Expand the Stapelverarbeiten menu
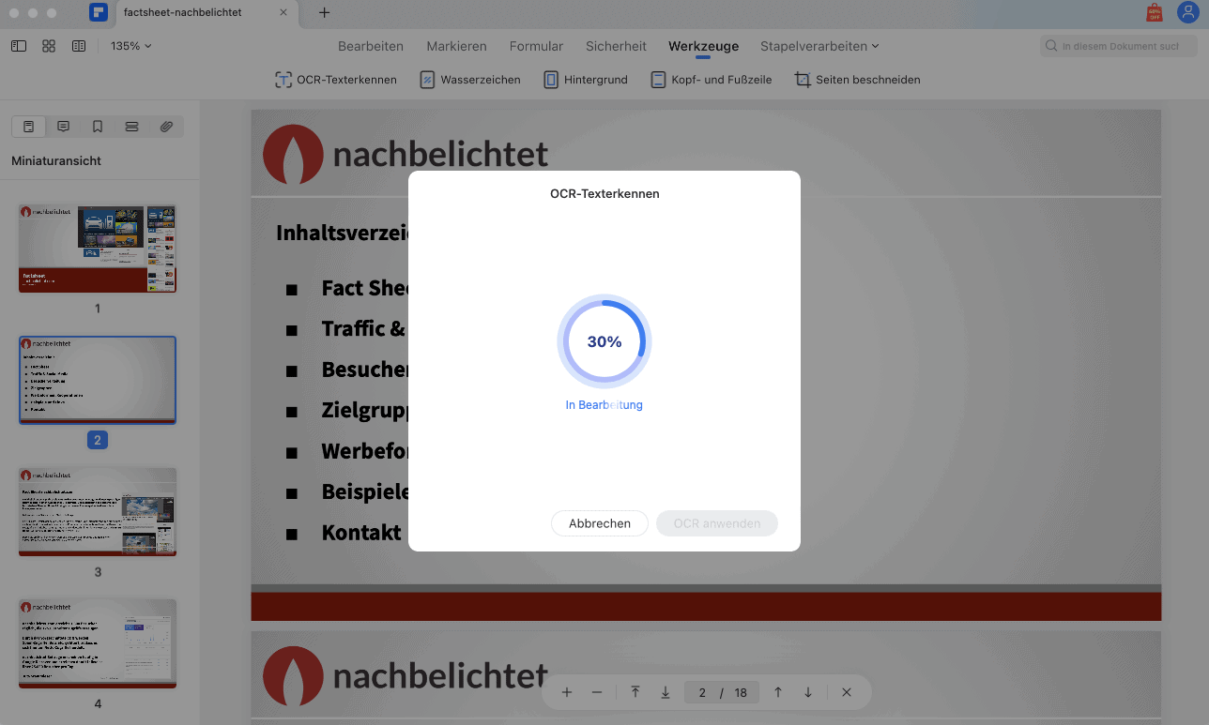The height and width of the screenshot is (725, 1209). (819, 46)
